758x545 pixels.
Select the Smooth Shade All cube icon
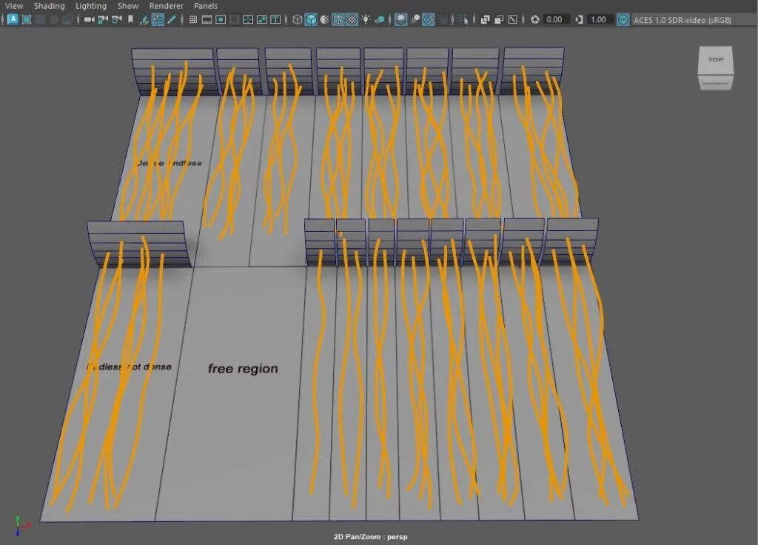tap(311, 19)
